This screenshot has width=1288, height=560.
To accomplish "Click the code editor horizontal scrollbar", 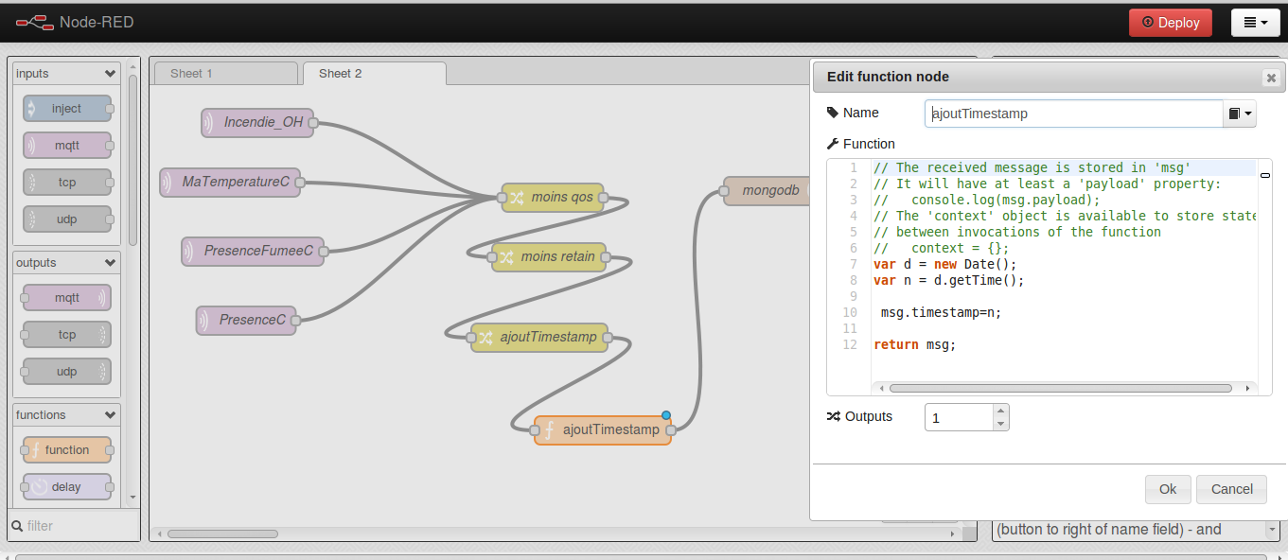I will (x=1060, y=388).
